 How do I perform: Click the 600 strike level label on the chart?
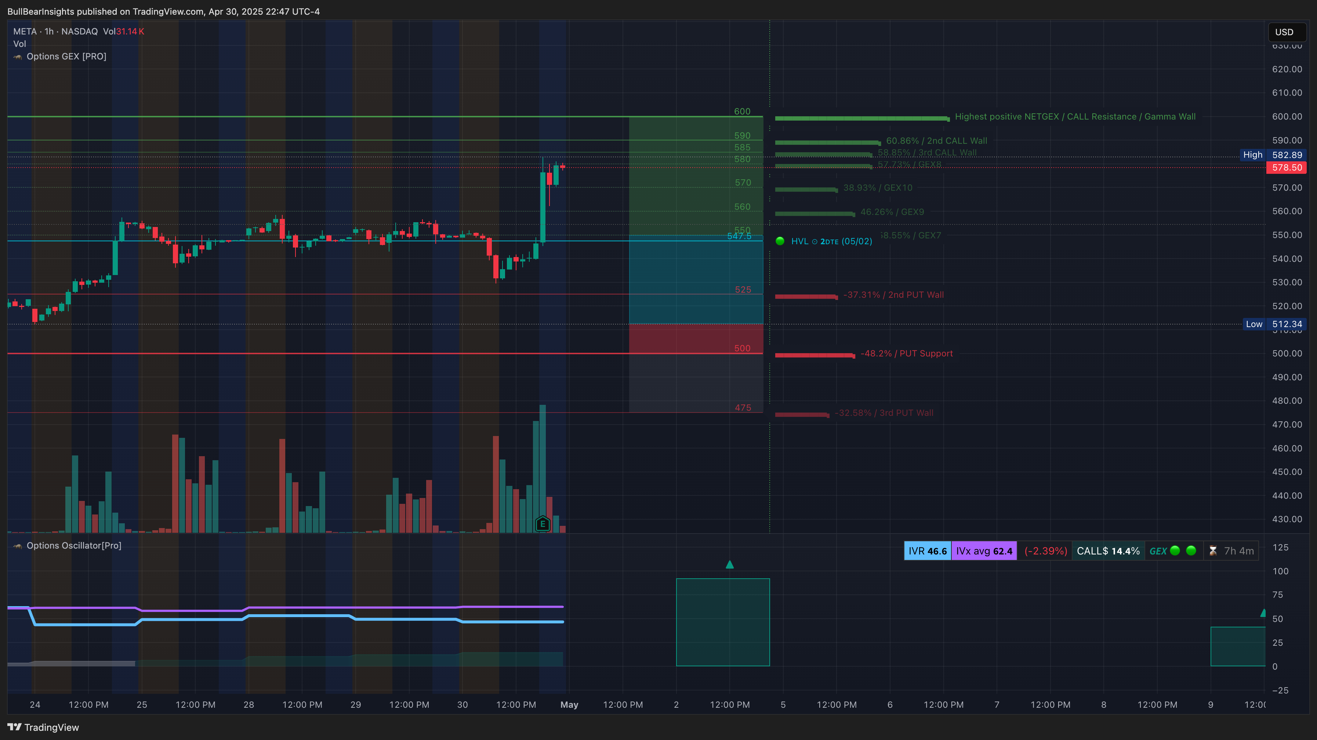tap(742, 111)
